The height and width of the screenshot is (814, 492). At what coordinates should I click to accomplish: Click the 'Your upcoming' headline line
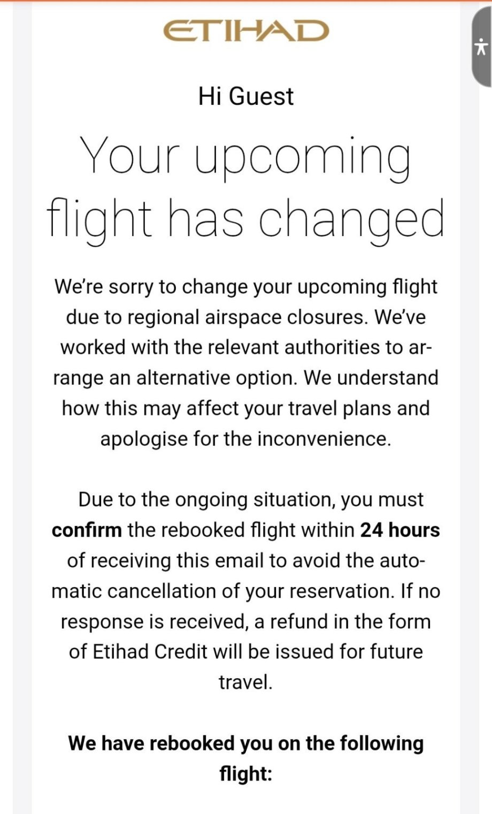point(245,155)
